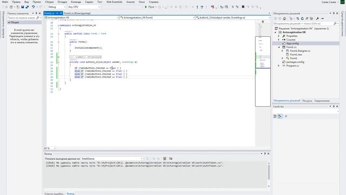The height and width of the screenshot is (195, 346).
Task: Click the search magnifier in the toolbox panel
Action: pyautogui.click(x=37, y=17)
